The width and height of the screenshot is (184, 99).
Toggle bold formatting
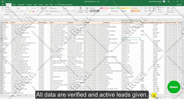click(x=18, y=11)
